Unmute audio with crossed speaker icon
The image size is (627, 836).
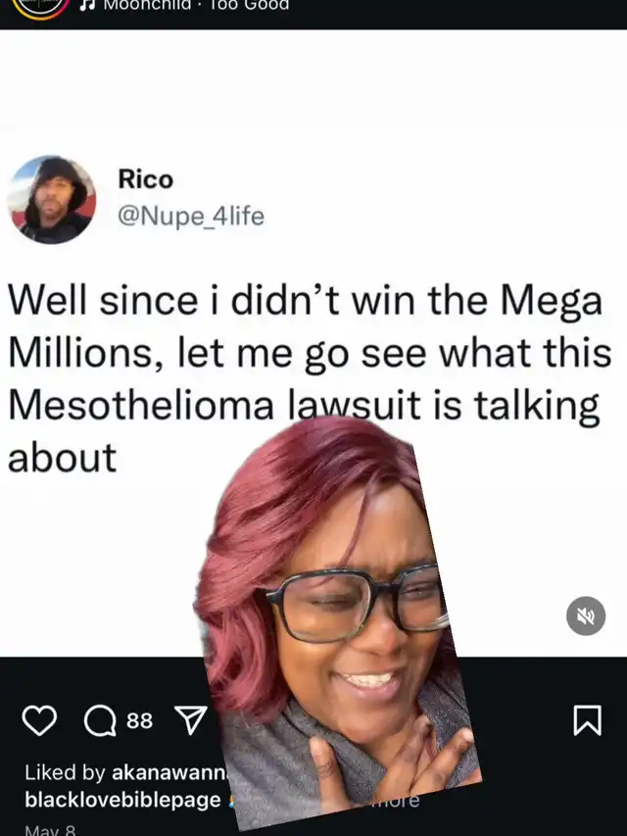pos(586,615)
